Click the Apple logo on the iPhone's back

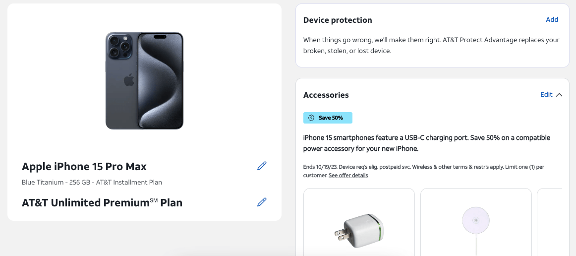pyautogui.click(x=129, y=80)
